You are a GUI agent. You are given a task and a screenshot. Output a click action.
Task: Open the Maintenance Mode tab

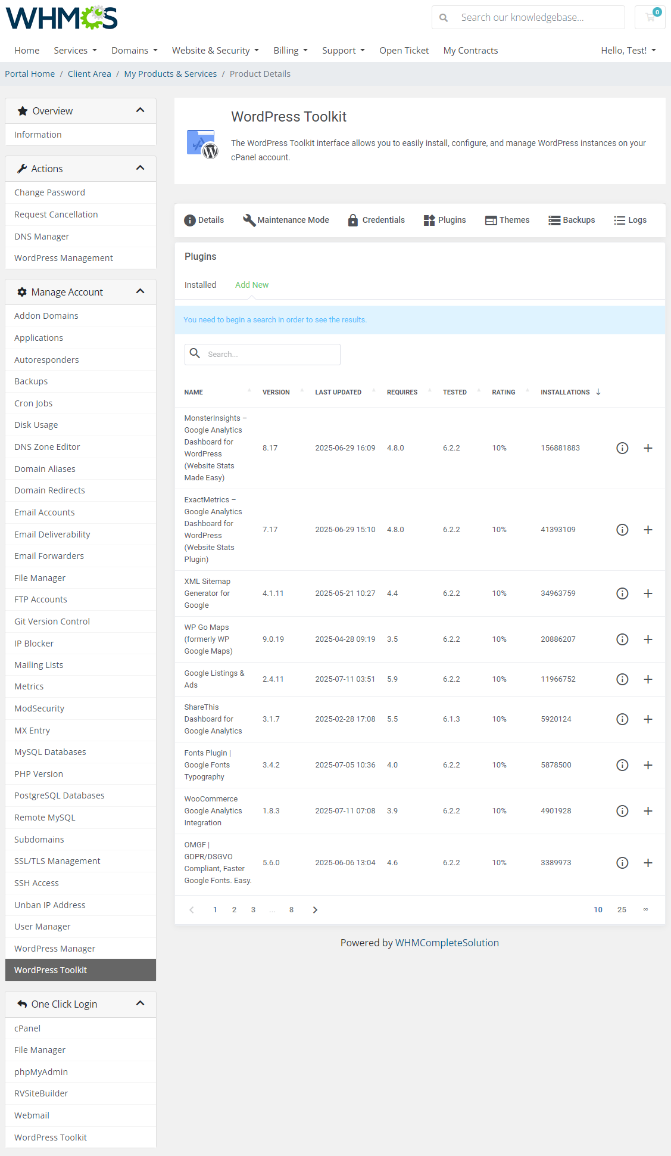[x=286, y=220]
